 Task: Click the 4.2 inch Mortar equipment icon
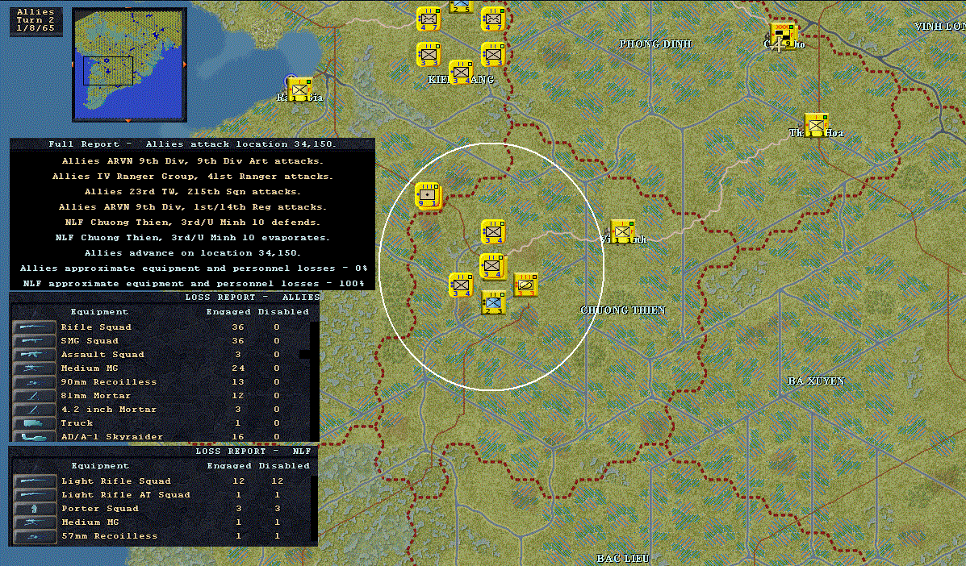pos(35,409)
